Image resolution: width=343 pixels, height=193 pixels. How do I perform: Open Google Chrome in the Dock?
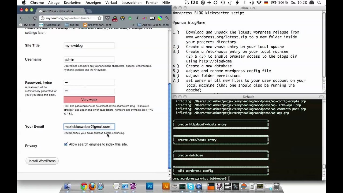pos(84,186)
